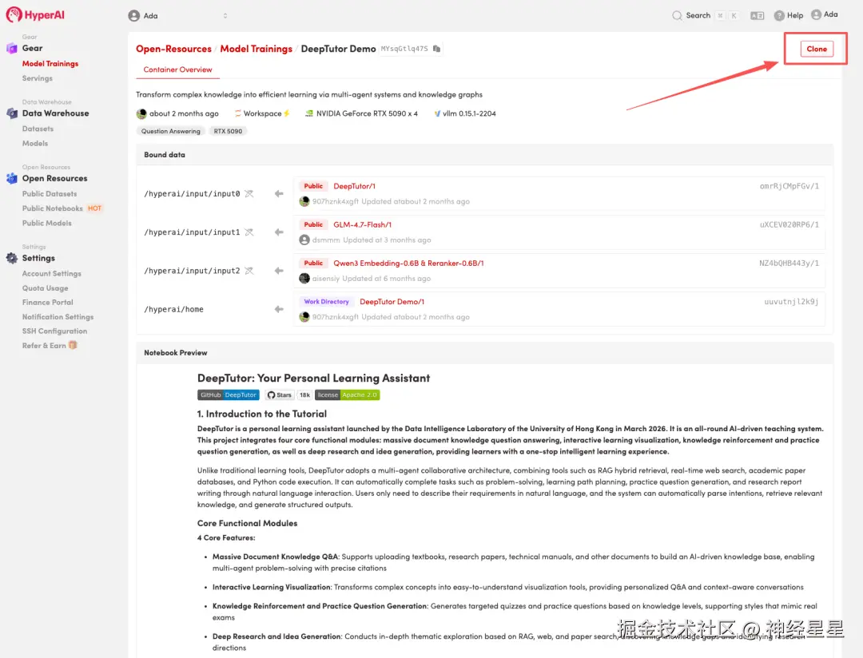Viewport: 863px width, 658px height.
Task: Click the Question Answering tag
Action: coord(171,131)
